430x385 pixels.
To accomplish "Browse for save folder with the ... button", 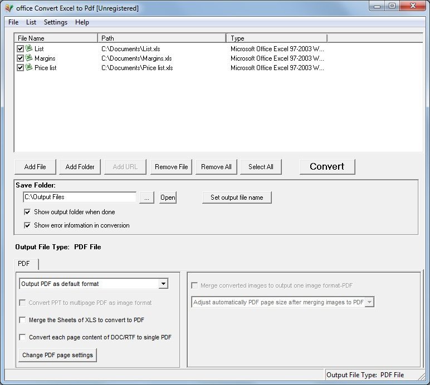I will pyautogui.click(x=146, y=198).
